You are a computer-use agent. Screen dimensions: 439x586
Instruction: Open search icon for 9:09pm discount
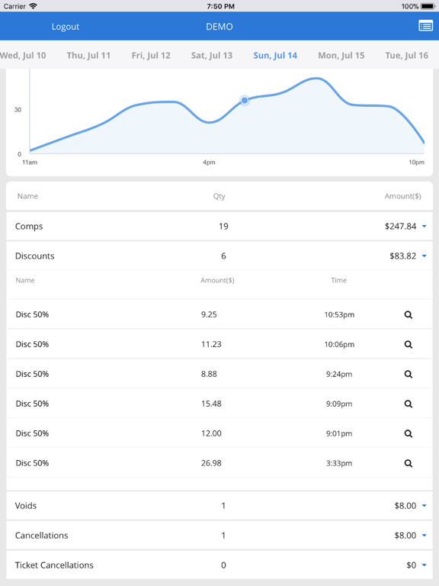(409, 404)
